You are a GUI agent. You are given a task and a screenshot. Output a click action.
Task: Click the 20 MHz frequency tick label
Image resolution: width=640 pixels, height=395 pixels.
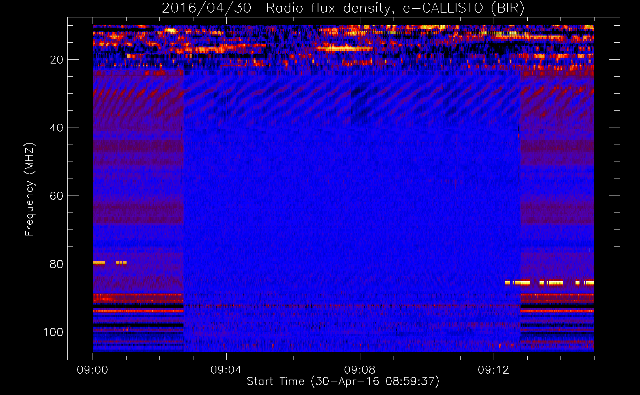[x=57, y=60]
